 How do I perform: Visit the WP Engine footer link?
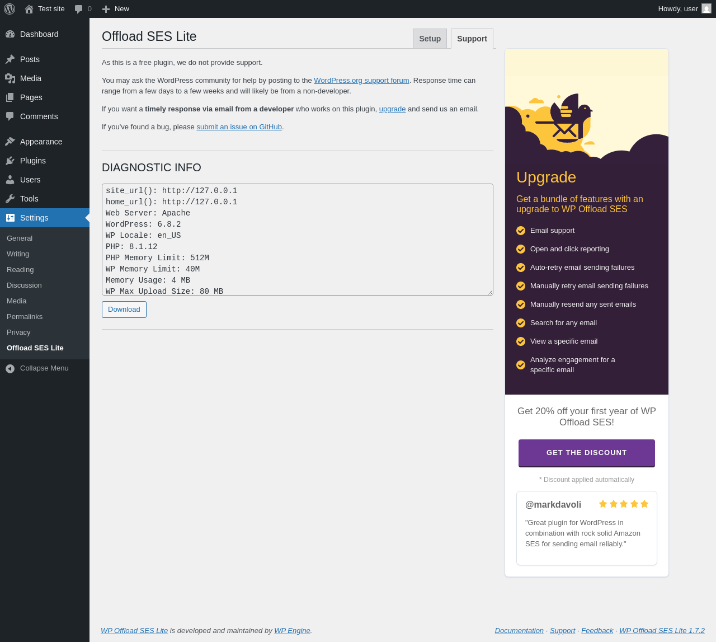click(292, 630)
